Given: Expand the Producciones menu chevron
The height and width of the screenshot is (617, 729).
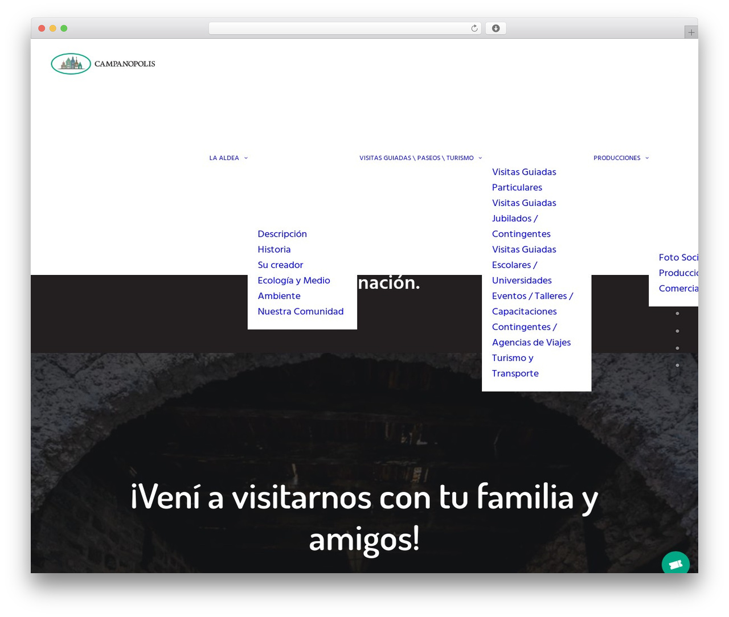Looking at the screenshot, I should [647, 158].
